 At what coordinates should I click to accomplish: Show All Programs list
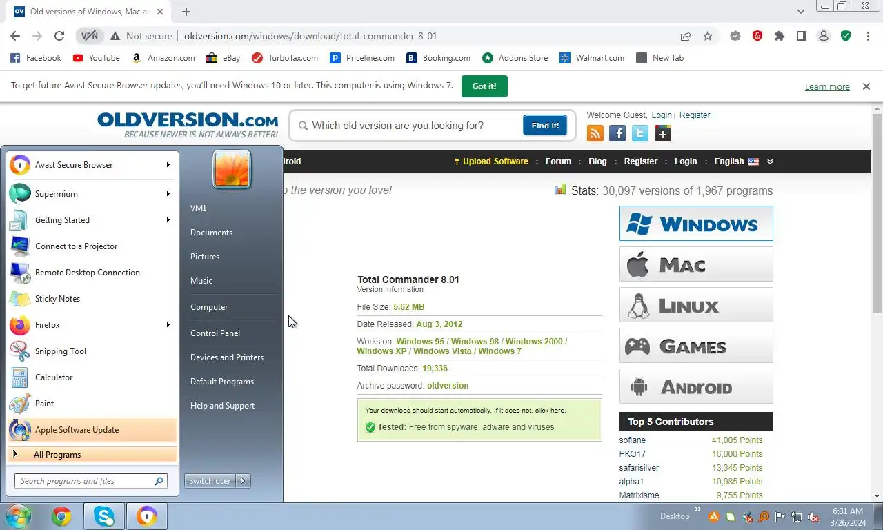point(92,455)
